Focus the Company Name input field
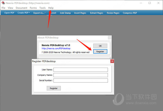 [x=81, y=75]
